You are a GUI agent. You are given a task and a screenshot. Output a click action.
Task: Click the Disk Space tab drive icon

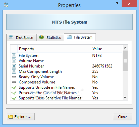11,37
